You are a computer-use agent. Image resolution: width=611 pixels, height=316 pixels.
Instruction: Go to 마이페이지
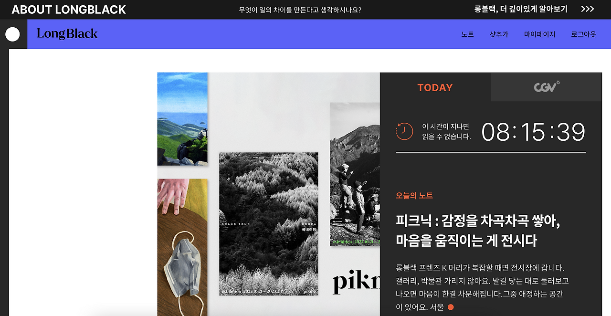click(539, 34)
